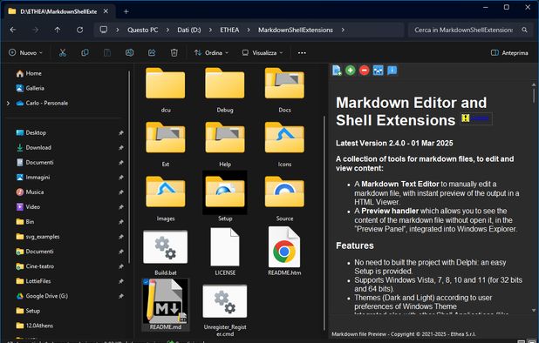The height and width of the screenshot is (343, 539).
Task: Select the dcu folder
Action: [166, 90]
